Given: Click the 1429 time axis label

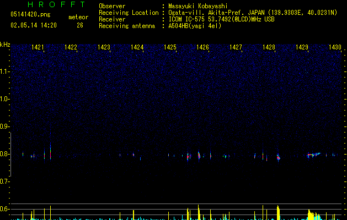Looking at the screenshot, I should [302, 47].
